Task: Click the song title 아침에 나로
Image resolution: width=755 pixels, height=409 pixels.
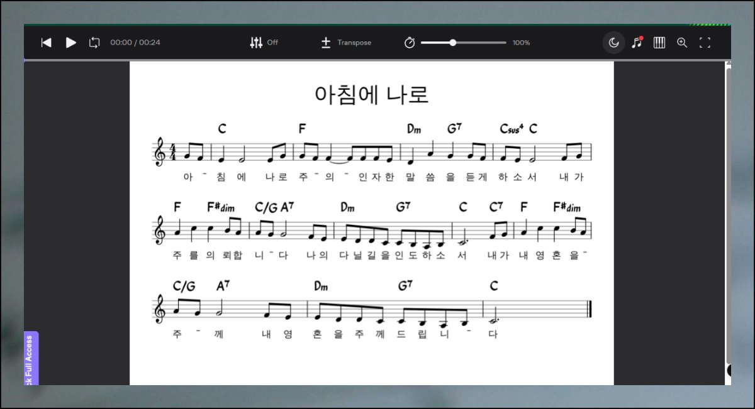Action: click(x=372, y=94)
